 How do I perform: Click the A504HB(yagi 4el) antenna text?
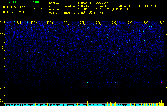click(94, 12)
